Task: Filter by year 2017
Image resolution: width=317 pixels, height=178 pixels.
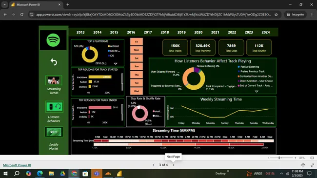Action: (x=148, y=32)
